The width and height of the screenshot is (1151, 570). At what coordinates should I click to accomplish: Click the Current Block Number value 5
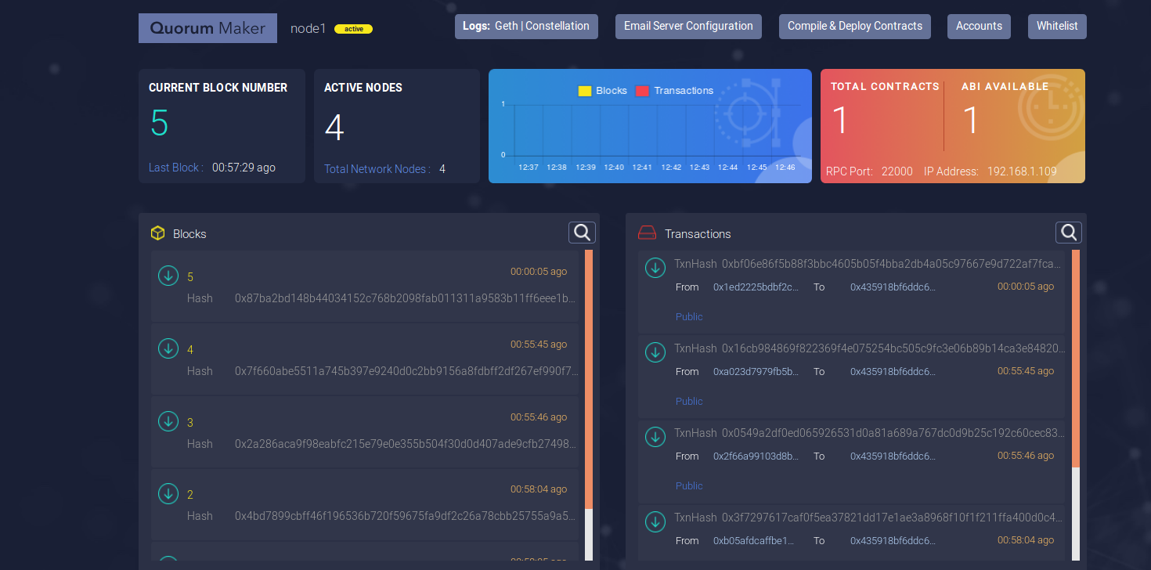(160, 123)
